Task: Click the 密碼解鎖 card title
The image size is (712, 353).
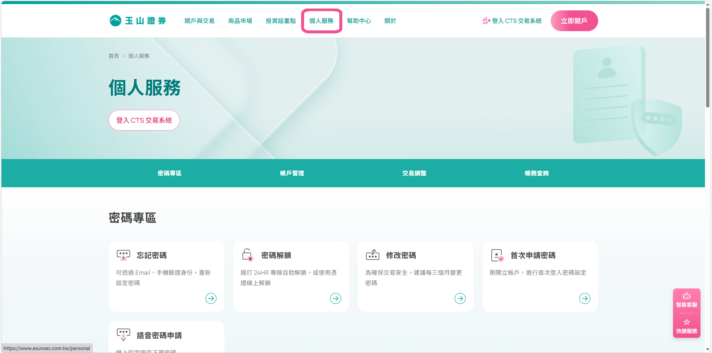Action: (276, 255)
